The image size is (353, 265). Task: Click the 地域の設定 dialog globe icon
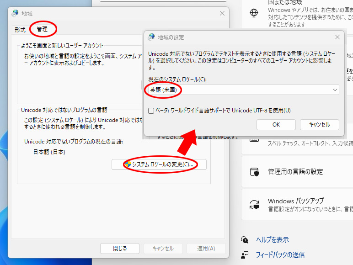pyautogui.click(x=151, y=37)
